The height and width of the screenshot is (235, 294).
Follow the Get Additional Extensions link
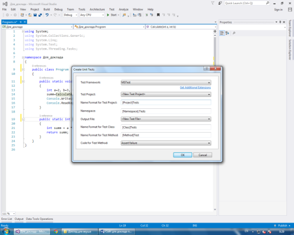195,88
